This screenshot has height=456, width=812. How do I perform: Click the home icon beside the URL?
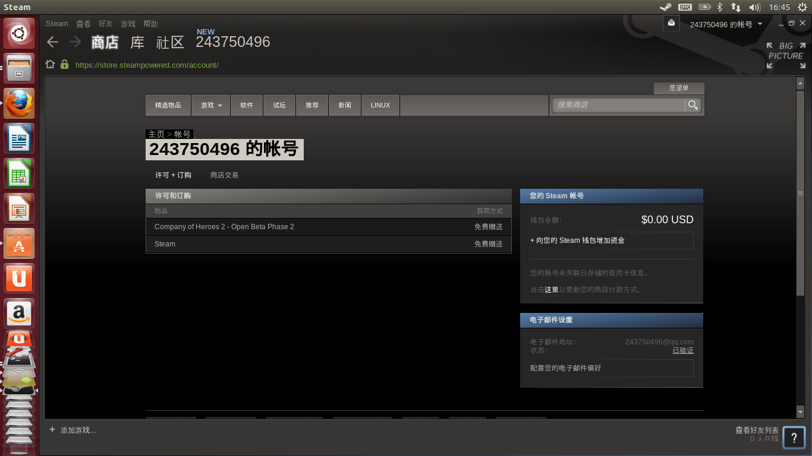[x=51, y=65]
